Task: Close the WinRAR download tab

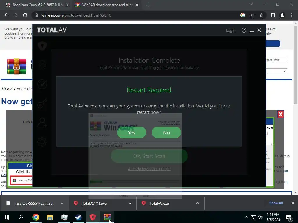Action: (x=137, y=5)
